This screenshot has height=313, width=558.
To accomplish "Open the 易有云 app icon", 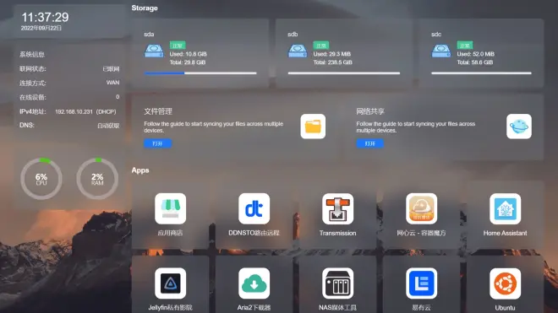I will [421, 283].
